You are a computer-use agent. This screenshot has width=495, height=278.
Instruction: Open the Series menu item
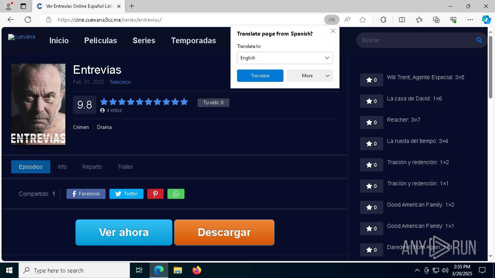pyautogui.click(x=144, y=41)
